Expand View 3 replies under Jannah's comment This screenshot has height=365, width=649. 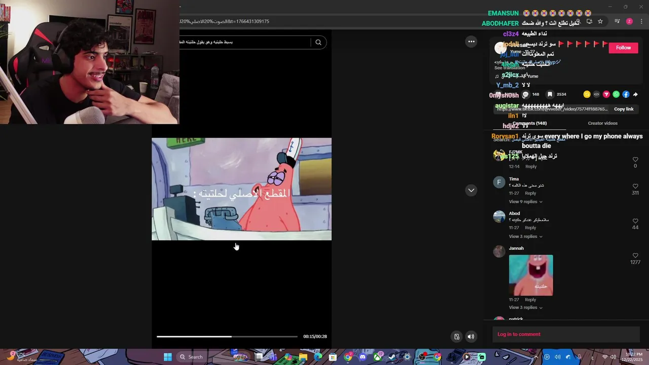click(525, 308)
